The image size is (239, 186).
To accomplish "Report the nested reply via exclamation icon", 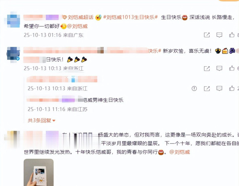I will point(194,89).
